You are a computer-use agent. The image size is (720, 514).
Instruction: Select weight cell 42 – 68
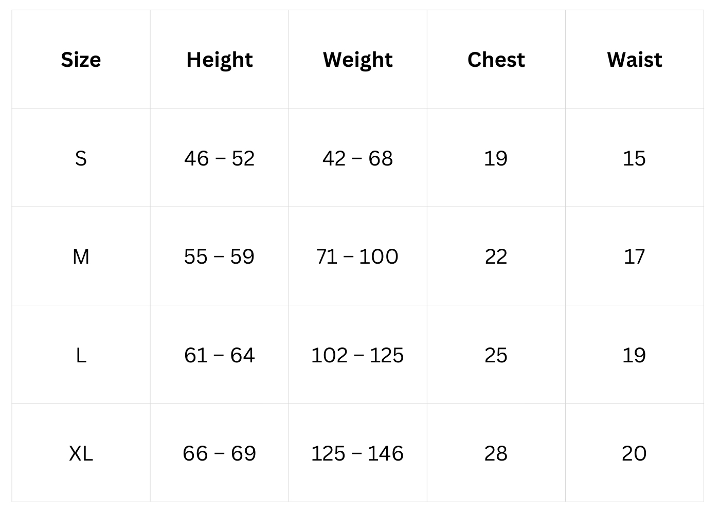click(358, 158)
